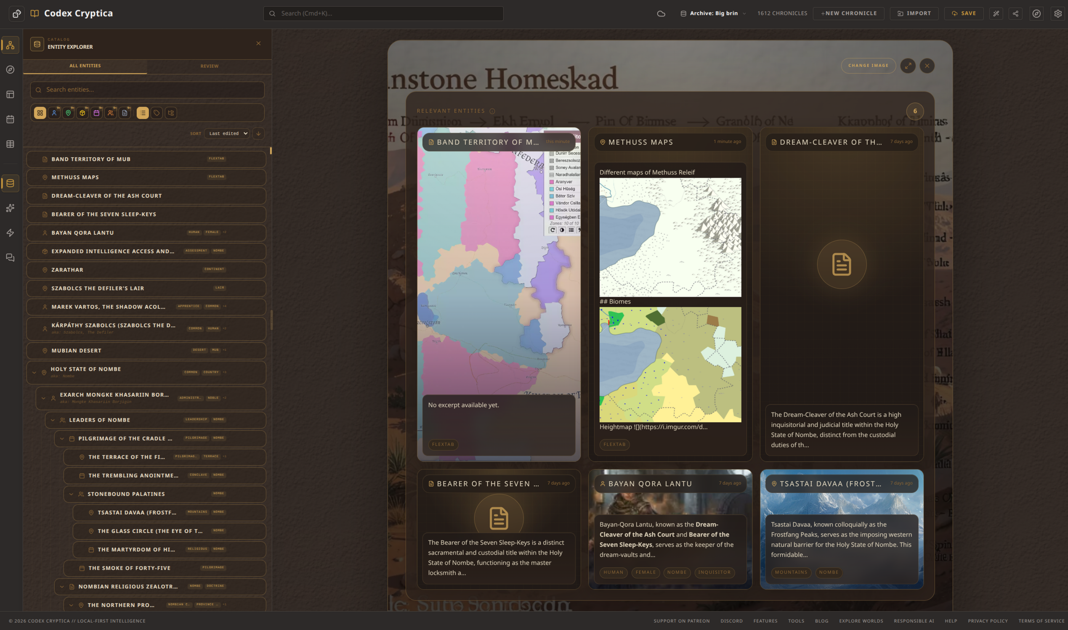
Task: Toggle the all entity types filter
Action: (40, 113)
